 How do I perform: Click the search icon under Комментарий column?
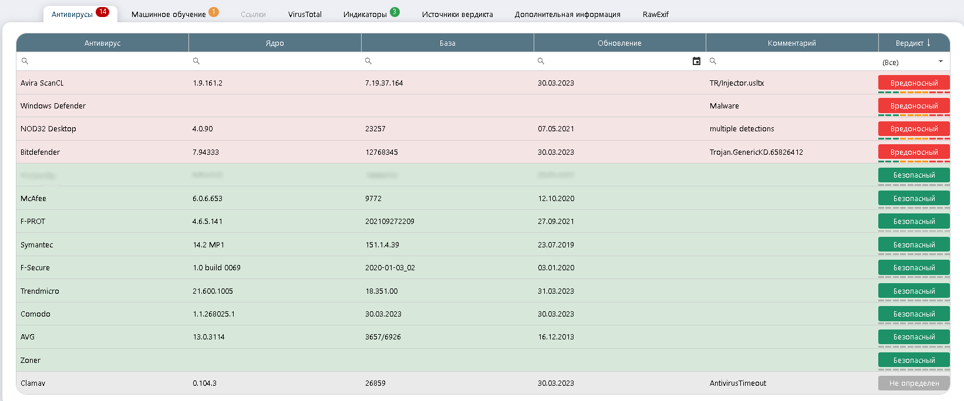[x=713, y=61]
